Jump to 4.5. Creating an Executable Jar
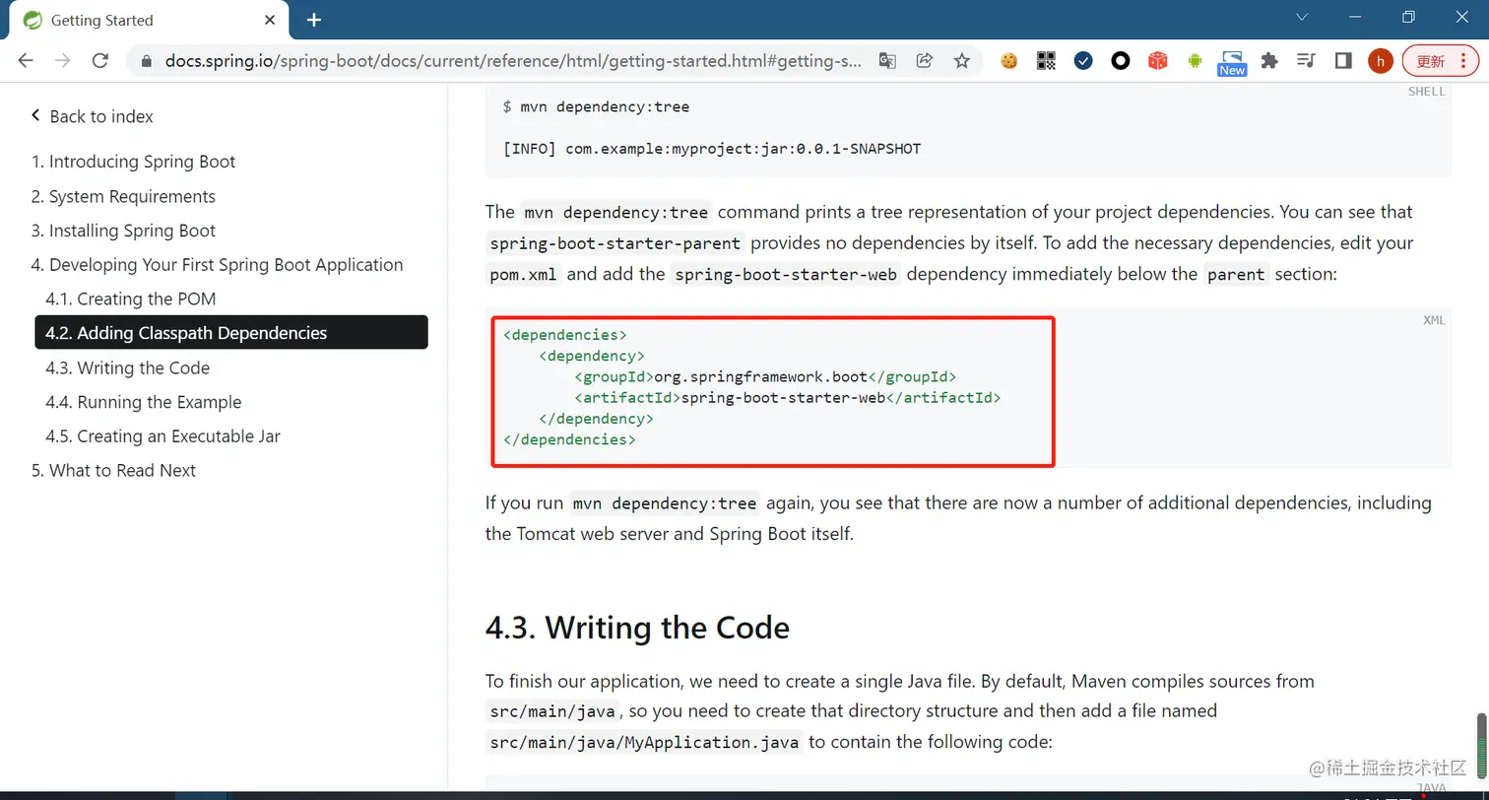Screen dimensions: 1489x800 162,436
